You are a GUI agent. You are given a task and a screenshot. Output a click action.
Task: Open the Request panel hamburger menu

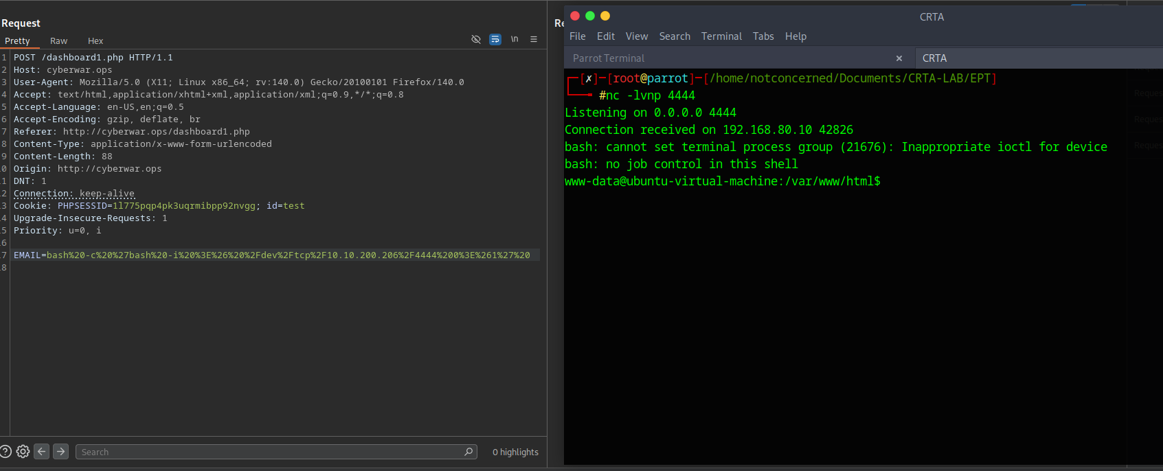click(x=534, y=40)
